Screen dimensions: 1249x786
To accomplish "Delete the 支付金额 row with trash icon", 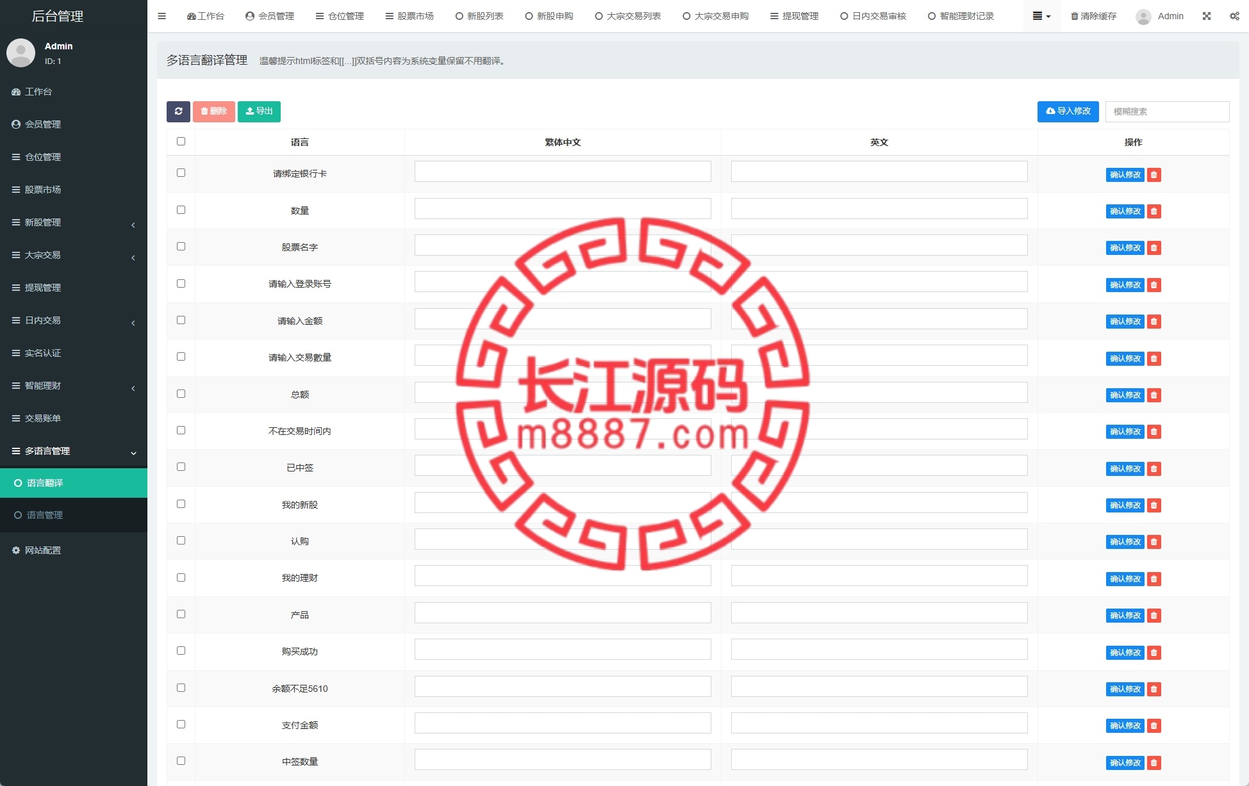I will [x=1154, y=726].
